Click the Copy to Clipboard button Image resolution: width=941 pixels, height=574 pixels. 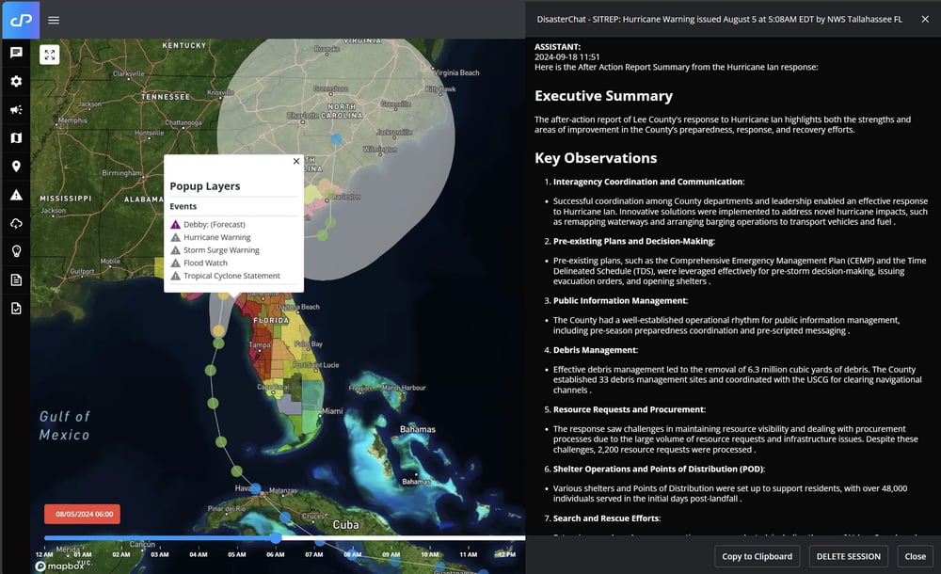(757, 556)
